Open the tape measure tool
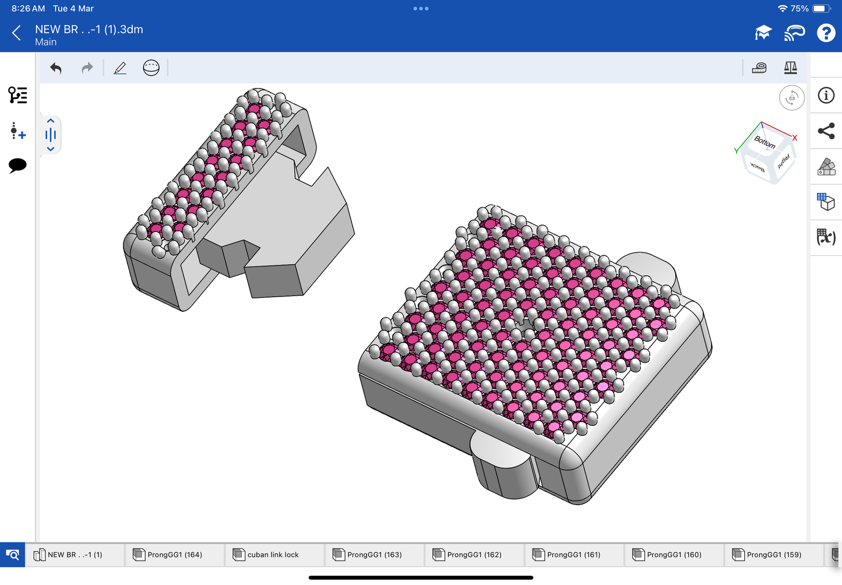Image resolution: width=842 pixels, height=585 pixels. [x=759, y=68]
